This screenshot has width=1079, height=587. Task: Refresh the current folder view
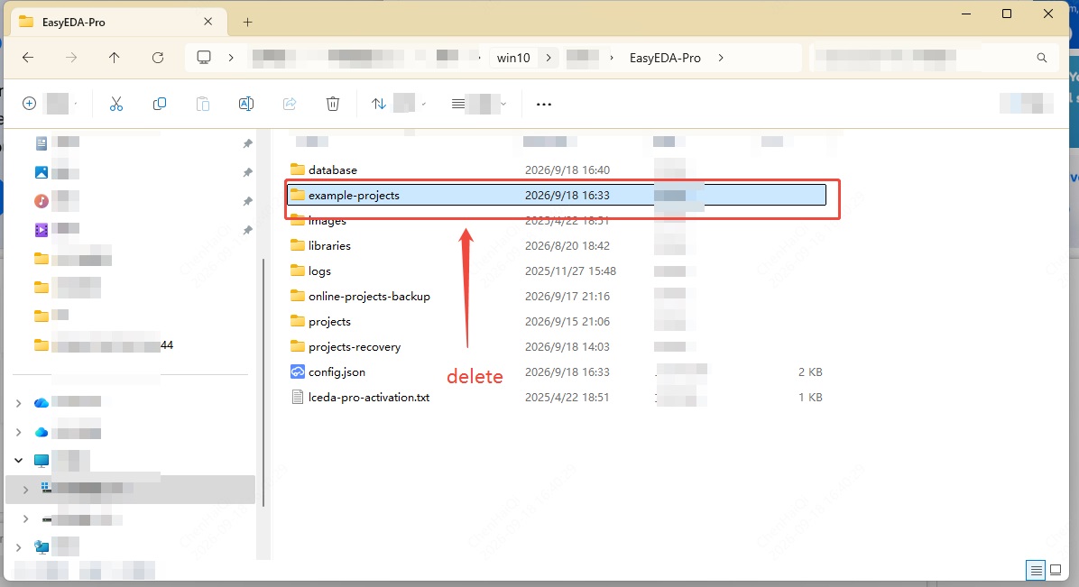click(x=158, y=58)
